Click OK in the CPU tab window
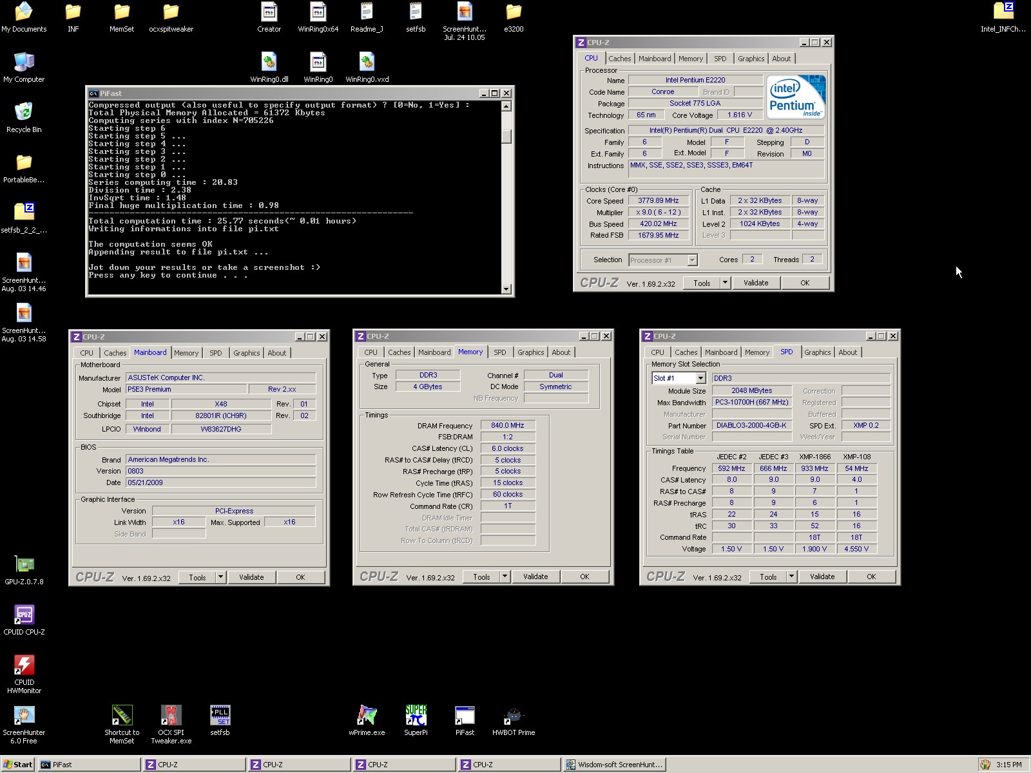Image resolution: width=1031 pixels, height=773 pixels. click(x=805, y=283)
